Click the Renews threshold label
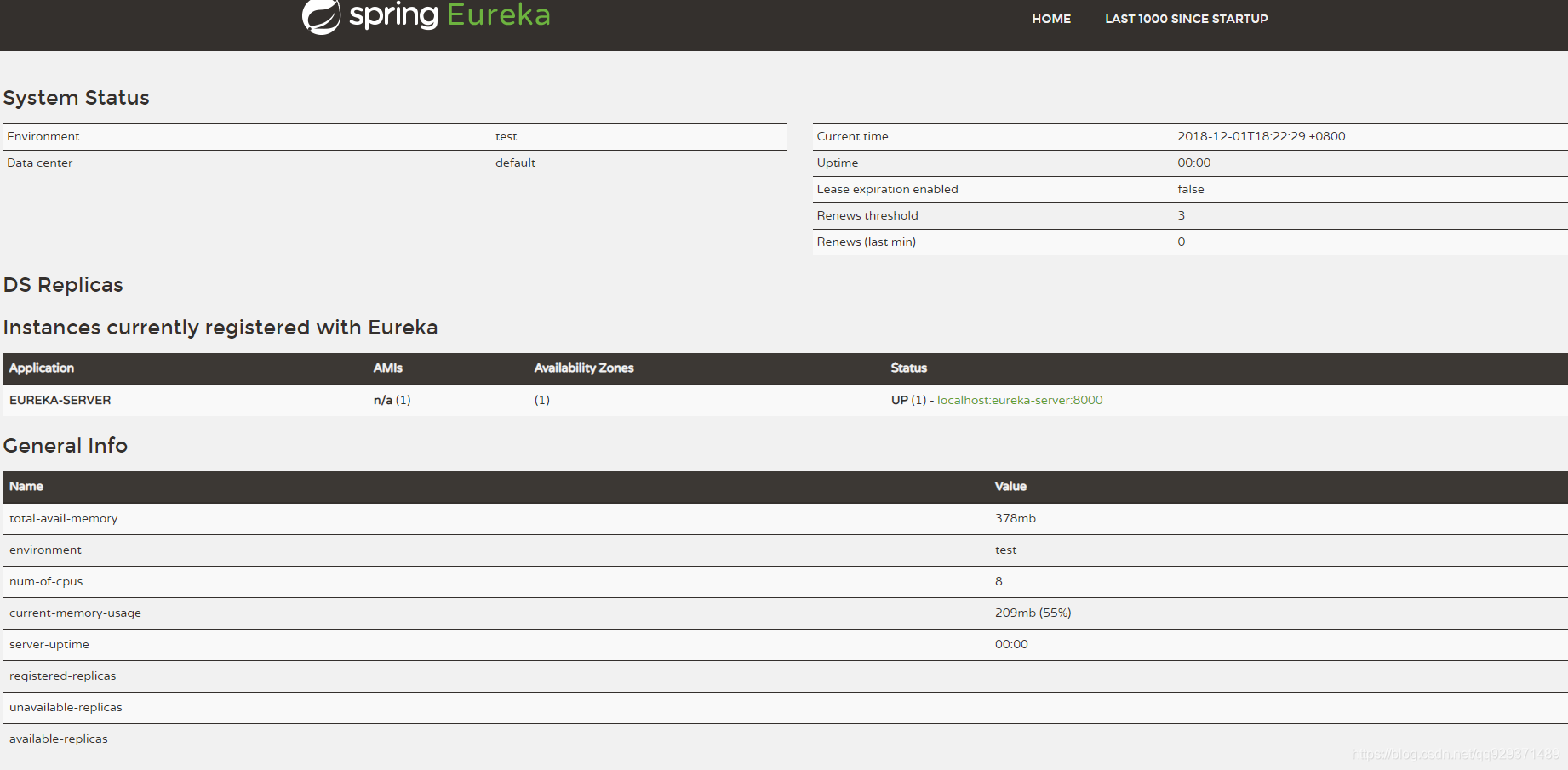The height and width of the screenshot is (770, 1568). [867, 215]
